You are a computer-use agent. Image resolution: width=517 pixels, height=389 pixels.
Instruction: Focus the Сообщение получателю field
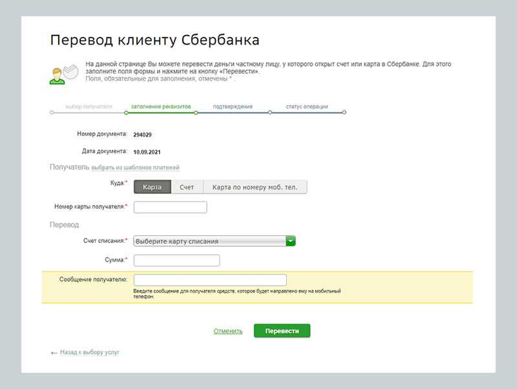click(210, 280)
